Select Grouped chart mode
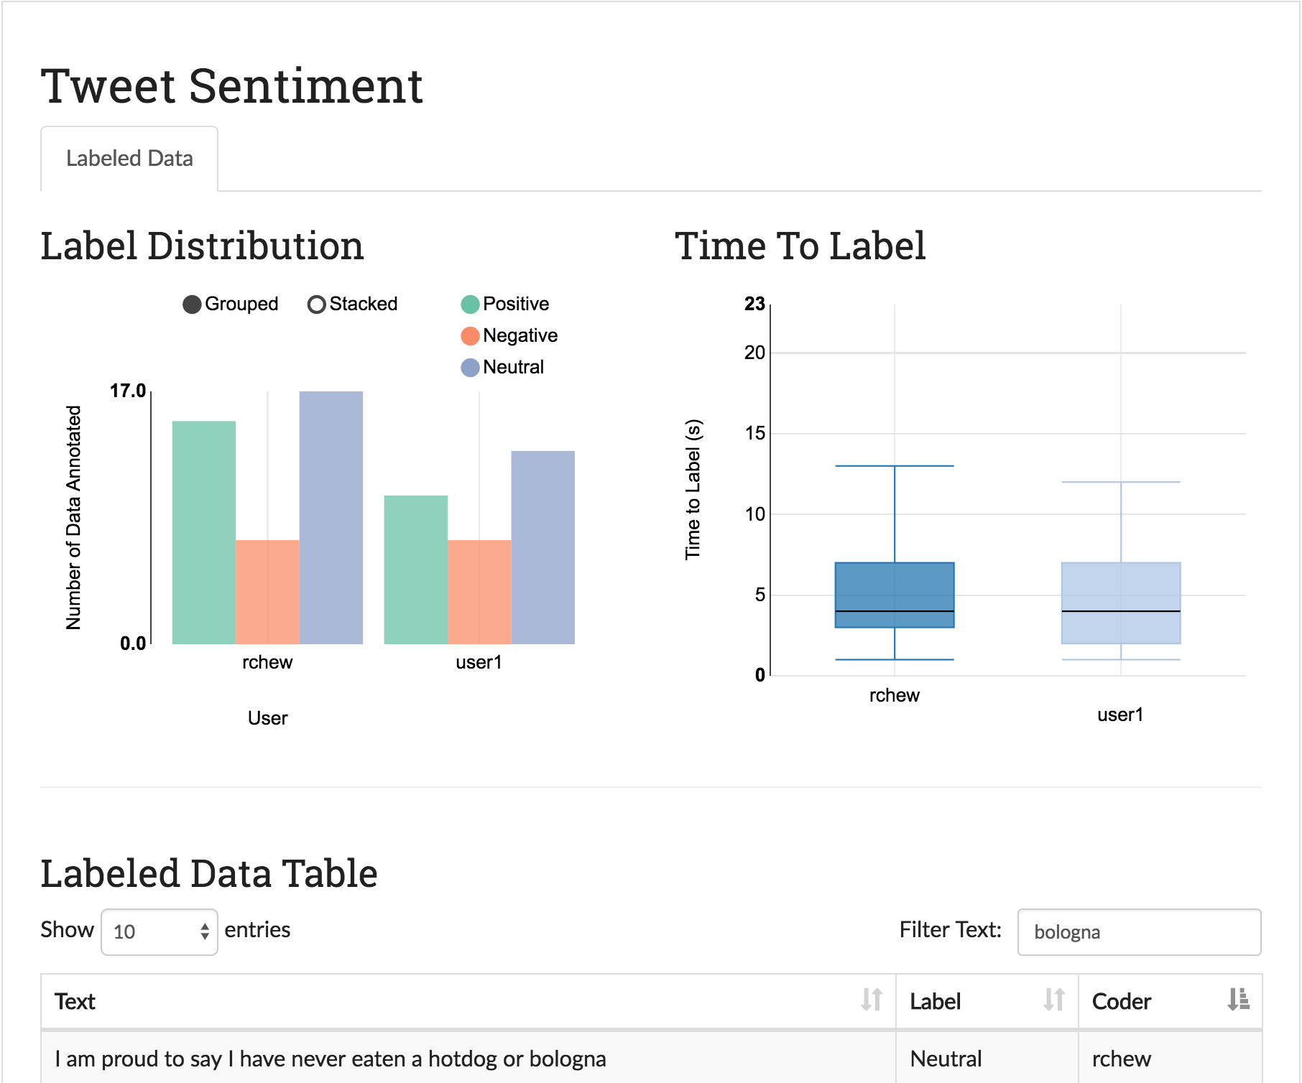This screenshot has height=1083, width=1302. [x=192, y=305]
